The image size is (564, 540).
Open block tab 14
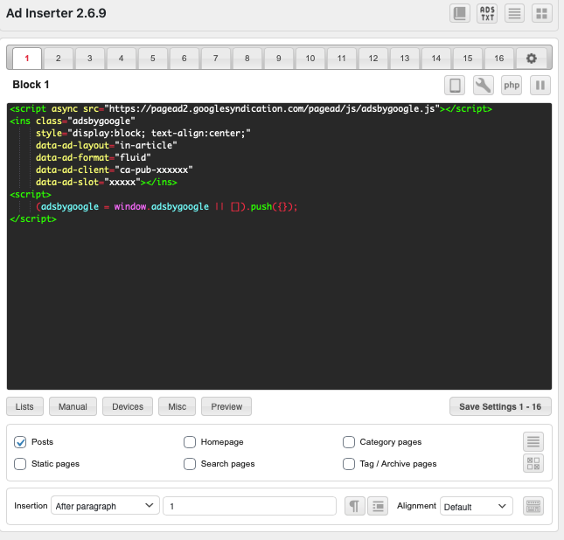tap(436, 59)
